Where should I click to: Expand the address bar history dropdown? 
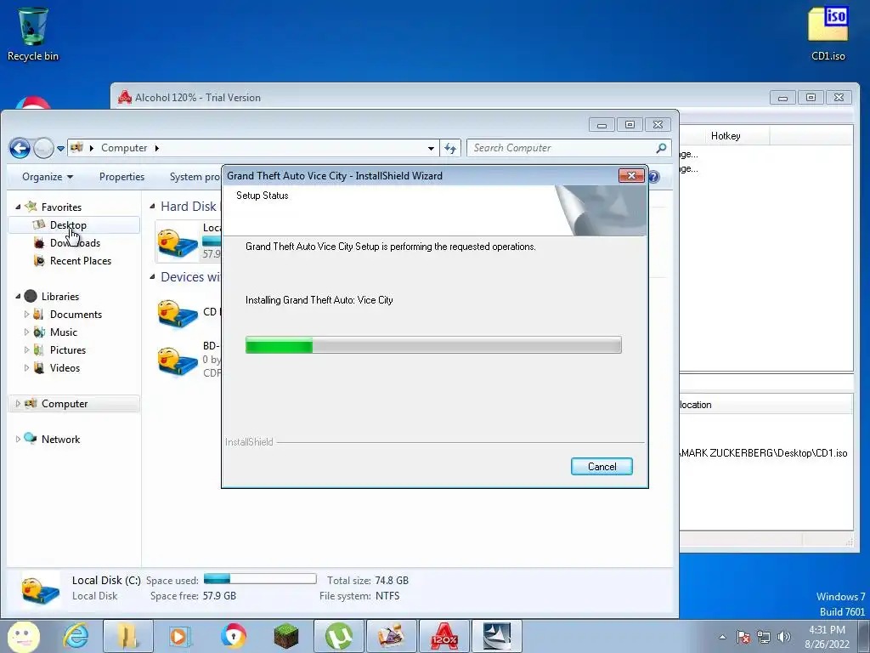pos(431,148)
